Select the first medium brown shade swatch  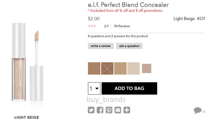(x=94, y=68)
